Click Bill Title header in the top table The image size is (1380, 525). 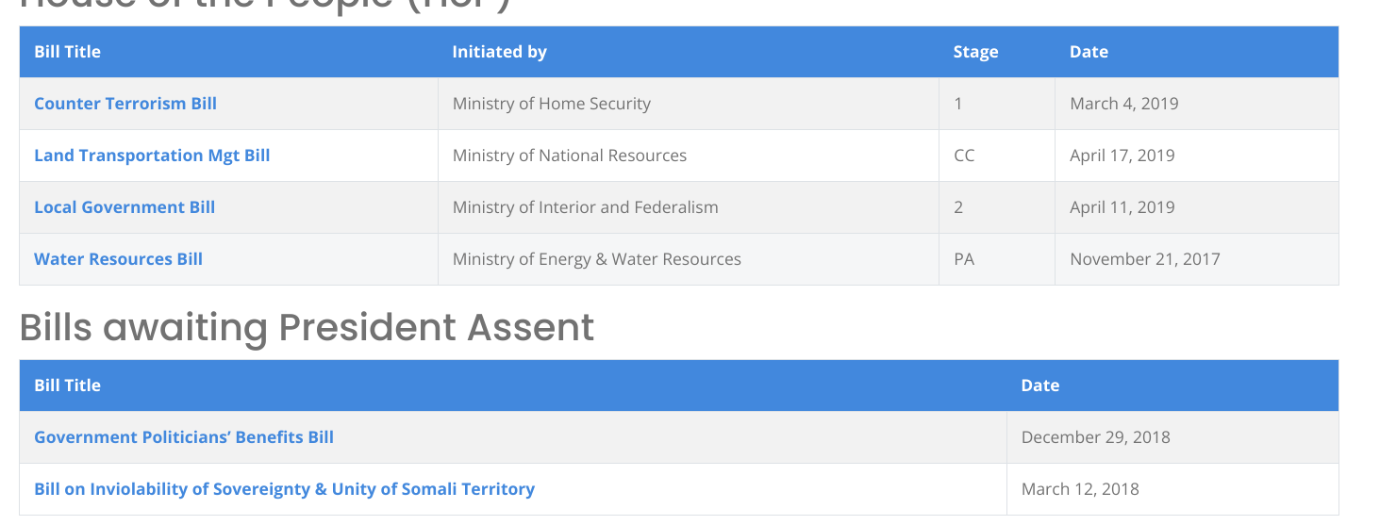pos(67,52)
